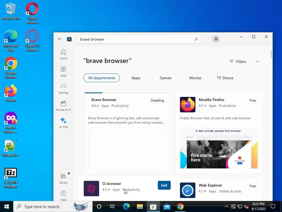Click the Mozilla Firefox app icon

point(188,105)
